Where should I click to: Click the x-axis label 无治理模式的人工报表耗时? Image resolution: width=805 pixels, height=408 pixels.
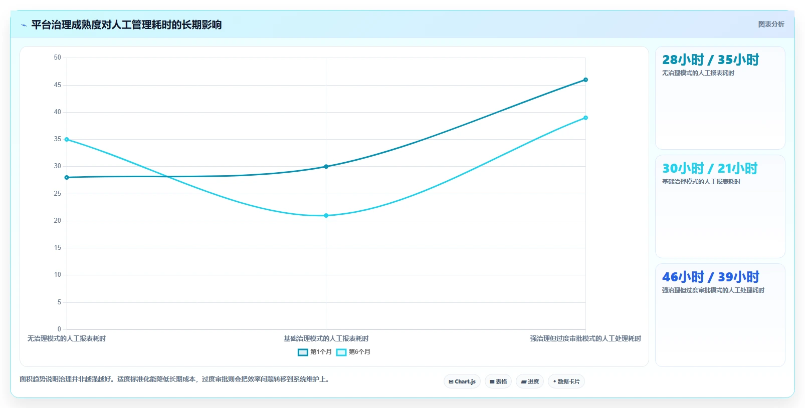(67, 338)
